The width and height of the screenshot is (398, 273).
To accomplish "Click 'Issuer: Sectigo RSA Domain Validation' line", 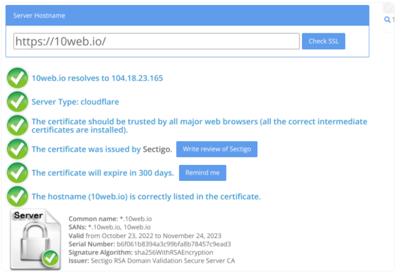I will click(x=152, y=261).
